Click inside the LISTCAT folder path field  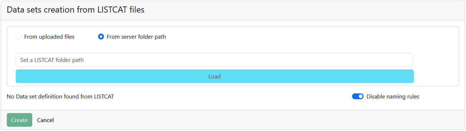(x=214, y=60)
